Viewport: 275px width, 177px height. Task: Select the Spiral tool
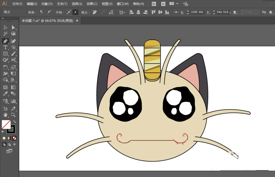tap(13, 47)
